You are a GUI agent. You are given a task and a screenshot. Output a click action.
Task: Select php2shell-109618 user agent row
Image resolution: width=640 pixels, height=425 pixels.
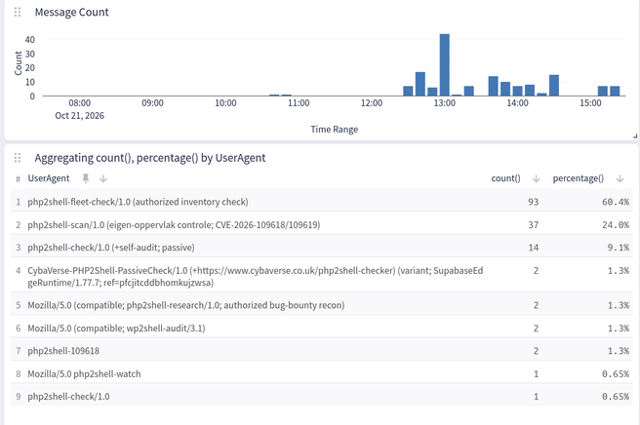[x=322, y=351]
